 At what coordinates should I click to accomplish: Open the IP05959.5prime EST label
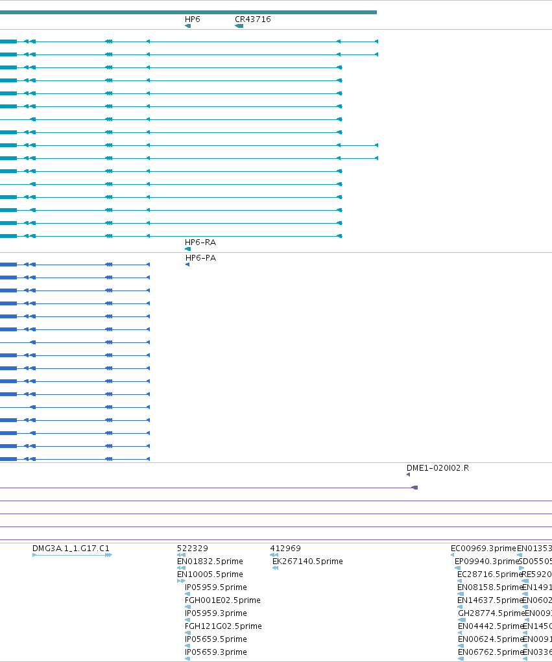tap(216, 587)
